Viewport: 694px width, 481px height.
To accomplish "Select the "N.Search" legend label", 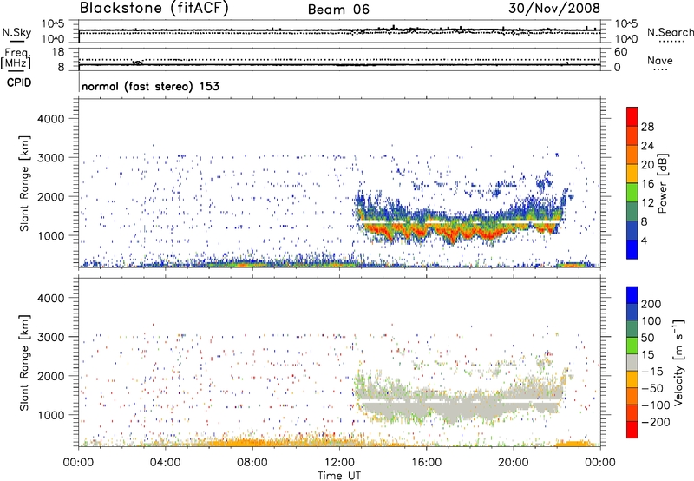I will 670,32.
